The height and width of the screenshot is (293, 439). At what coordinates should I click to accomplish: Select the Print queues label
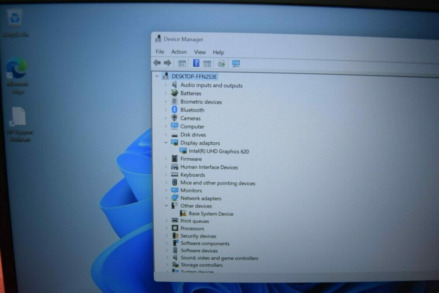194,221
